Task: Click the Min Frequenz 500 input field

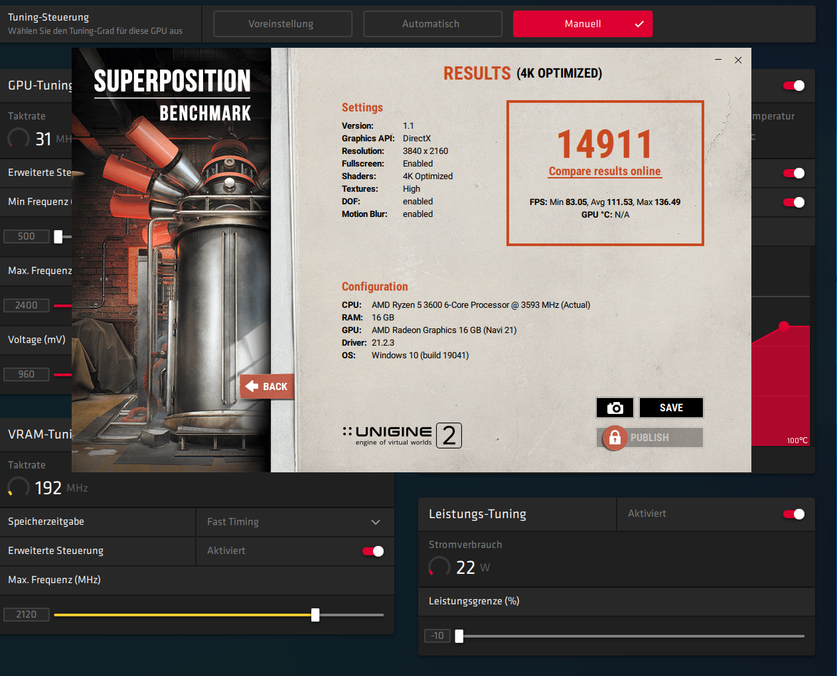Action: [x=27, y=237]
